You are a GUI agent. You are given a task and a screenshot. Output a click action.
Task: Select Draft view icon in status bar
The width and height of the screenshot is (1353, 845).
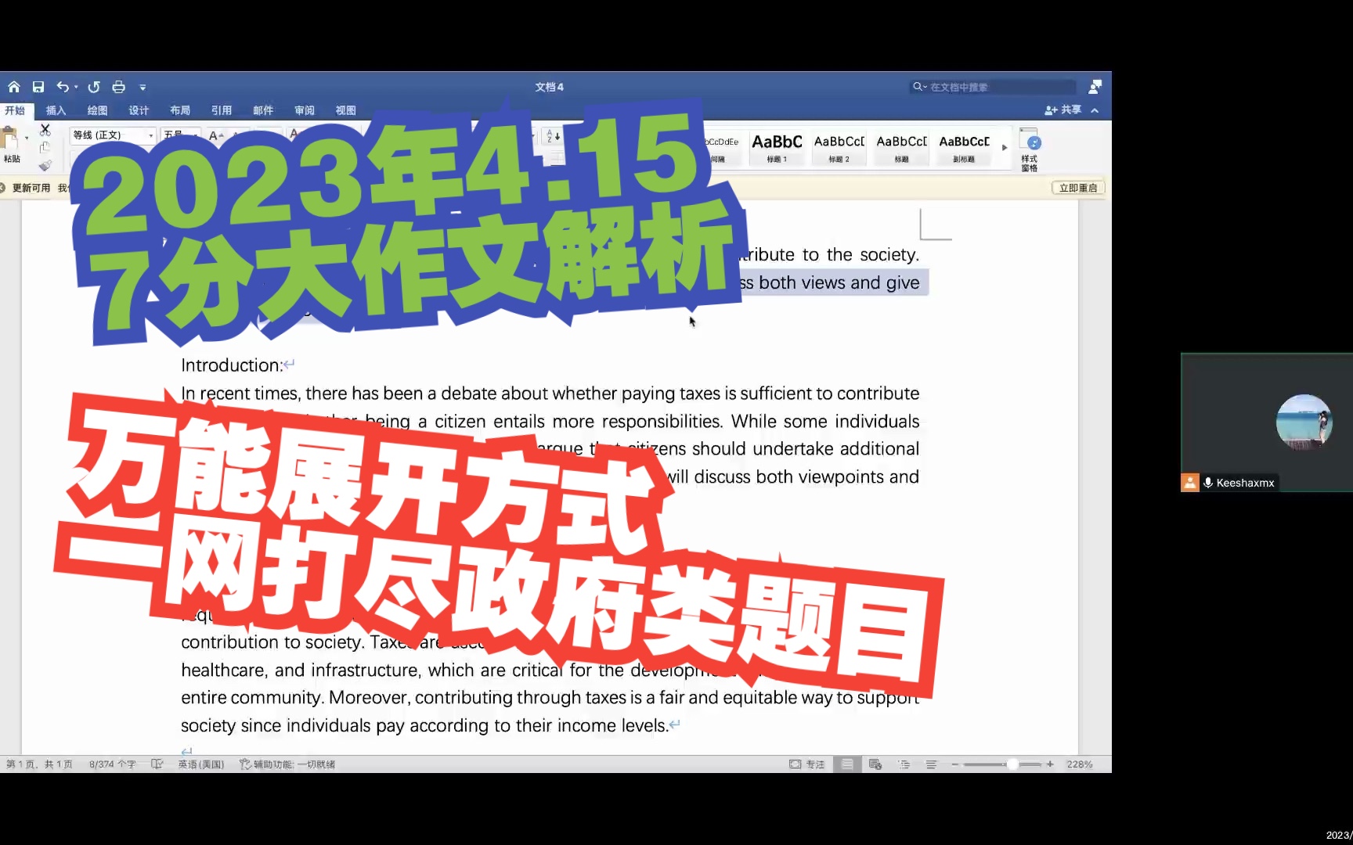931,764
